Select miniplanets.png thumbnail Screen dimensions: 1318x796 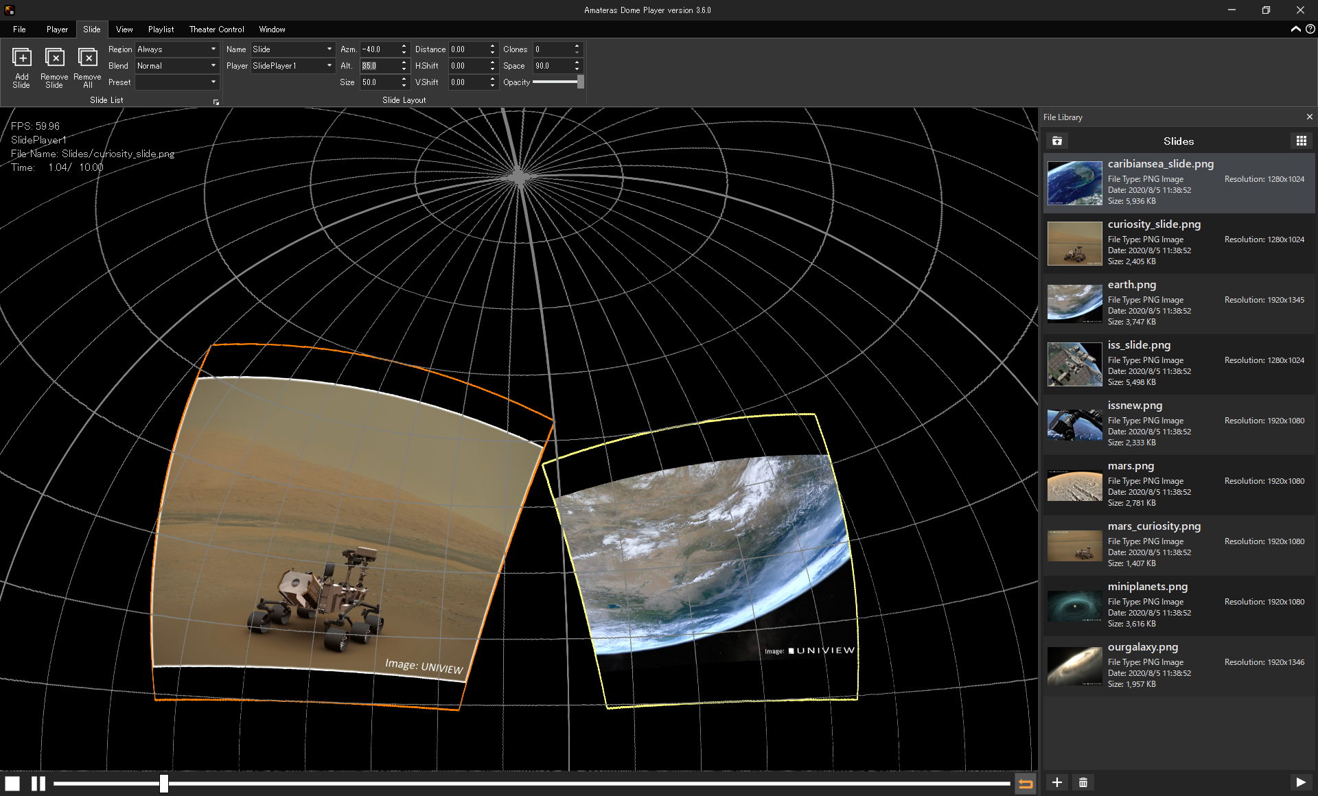1074,605
